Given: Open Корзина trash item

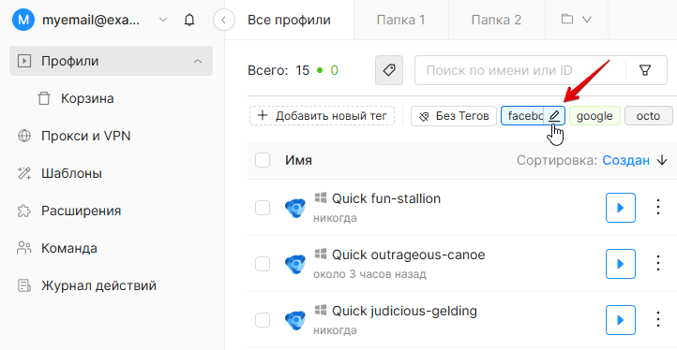Looking at the screenshot, I should [x=87, y=98].
